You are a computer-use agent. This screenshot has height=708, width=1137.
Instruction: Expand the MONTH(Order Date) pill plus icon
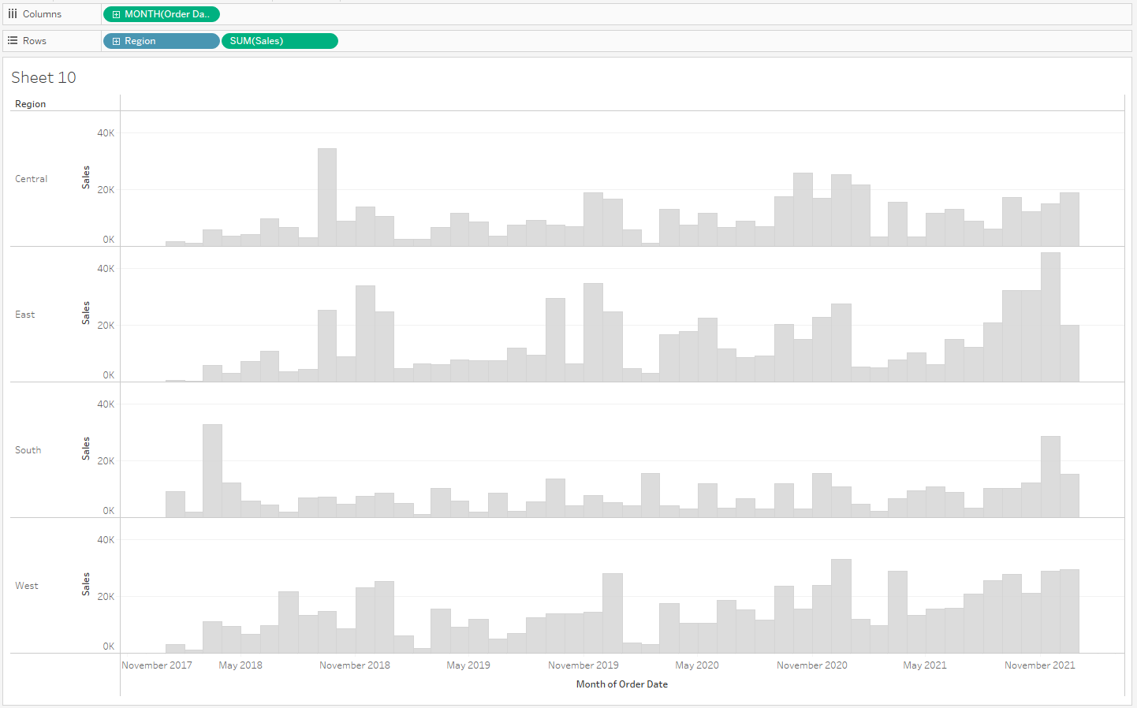(x=116, y=14)
